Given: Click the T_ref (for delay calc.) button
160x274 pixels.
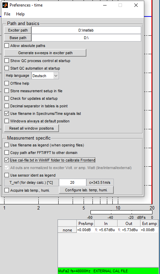Looking at the screenshot, I should tap(32, 182).
